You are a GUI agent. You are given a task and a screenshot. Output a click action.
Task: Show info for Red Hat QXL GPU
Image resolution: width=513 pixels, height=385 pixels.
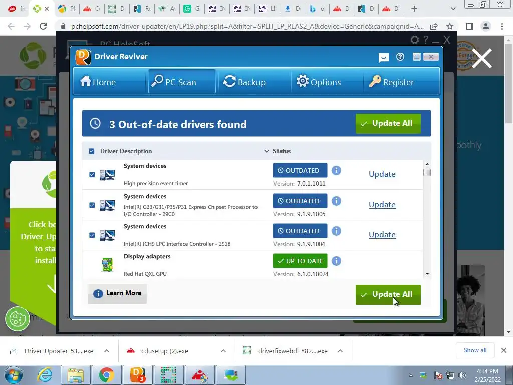coord(336,261)
